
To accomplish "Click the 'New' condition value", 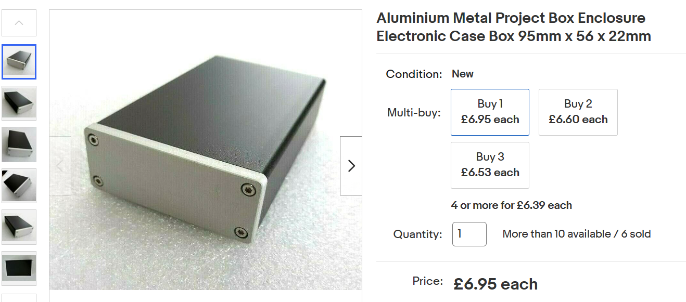I will pos(462,74).
